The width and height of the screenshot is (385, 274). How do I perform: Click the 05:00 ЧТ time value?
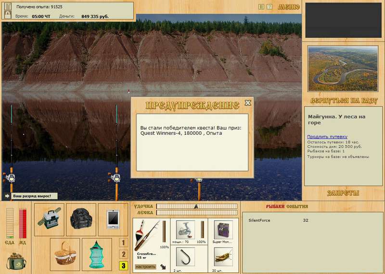pos(41,16)
